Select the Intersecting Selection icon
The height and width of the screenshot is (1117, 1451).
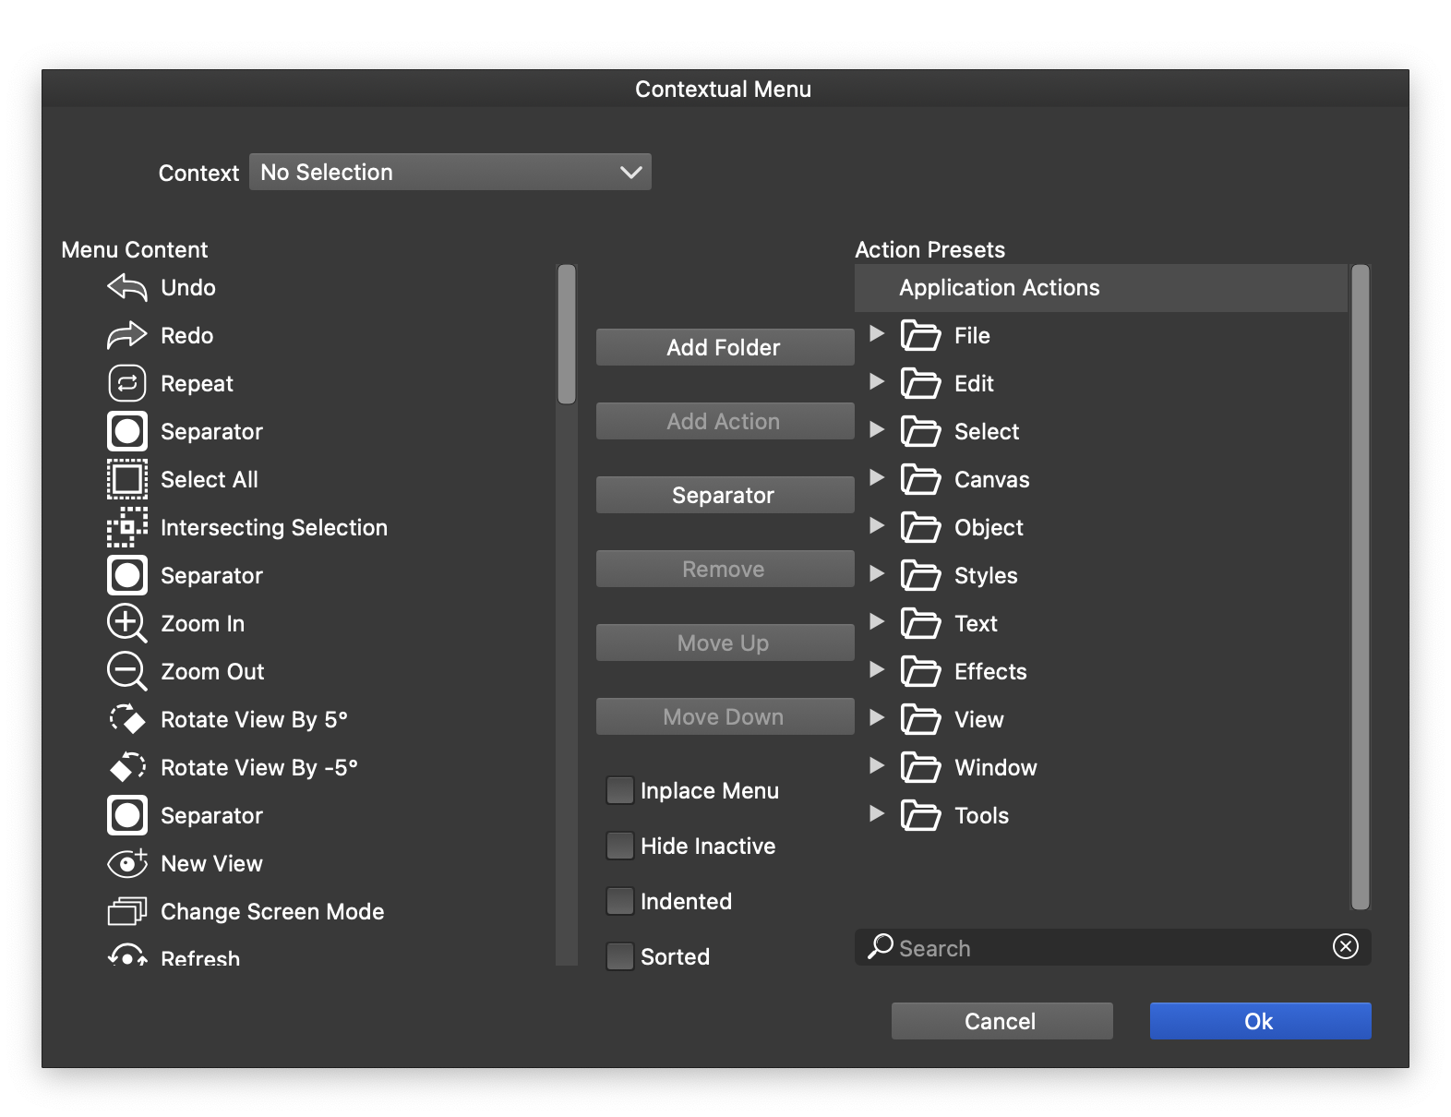(126, 528)
